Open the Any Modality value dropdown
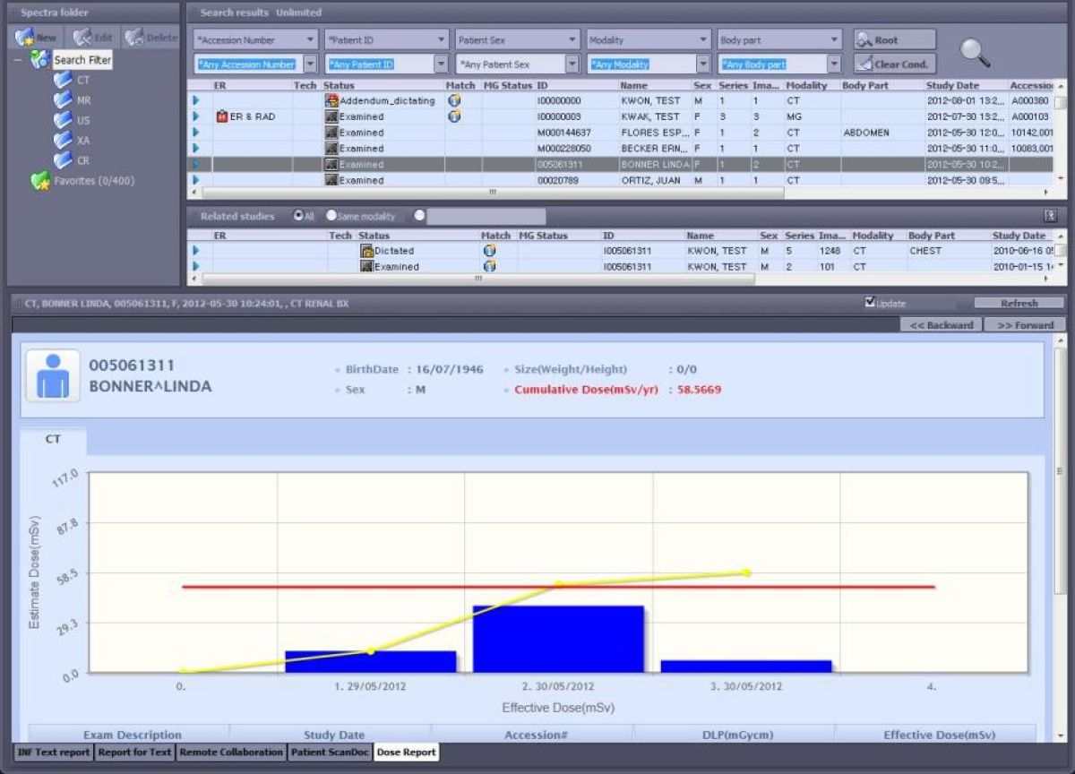 coord(703,64)
